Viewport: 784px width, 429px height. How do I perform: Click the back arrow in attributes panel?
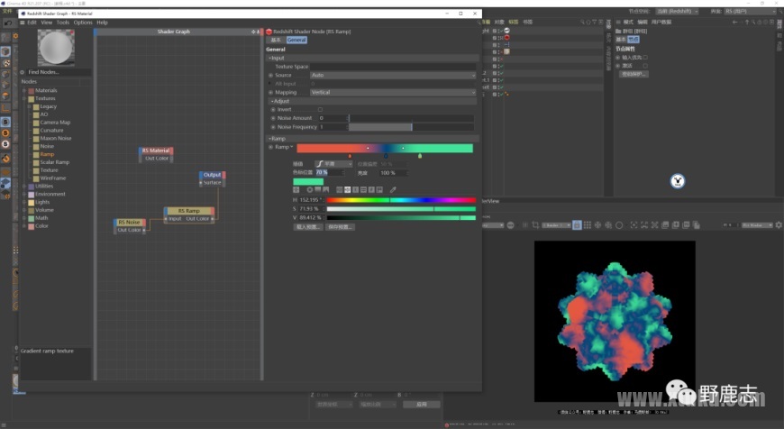pos(734,22)
